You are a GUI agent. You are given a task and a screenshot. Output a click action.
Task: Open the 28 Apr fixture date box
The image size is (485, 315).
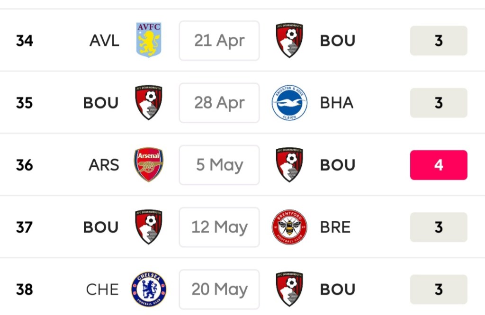click(x=219, y=103)
